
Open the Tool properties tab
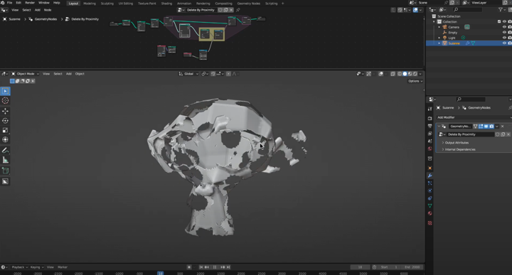click(430, 109)
